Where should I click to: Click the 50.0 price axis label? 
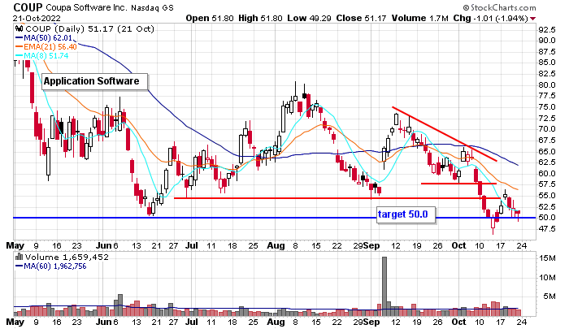[x=547, y=218]
